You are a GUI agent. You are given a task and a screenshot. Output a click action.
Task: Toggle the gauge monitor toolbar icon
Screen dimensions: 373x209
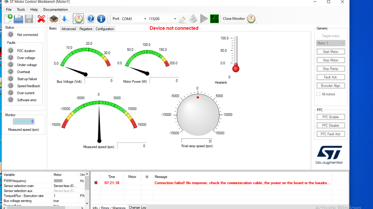tap(78, 19)
